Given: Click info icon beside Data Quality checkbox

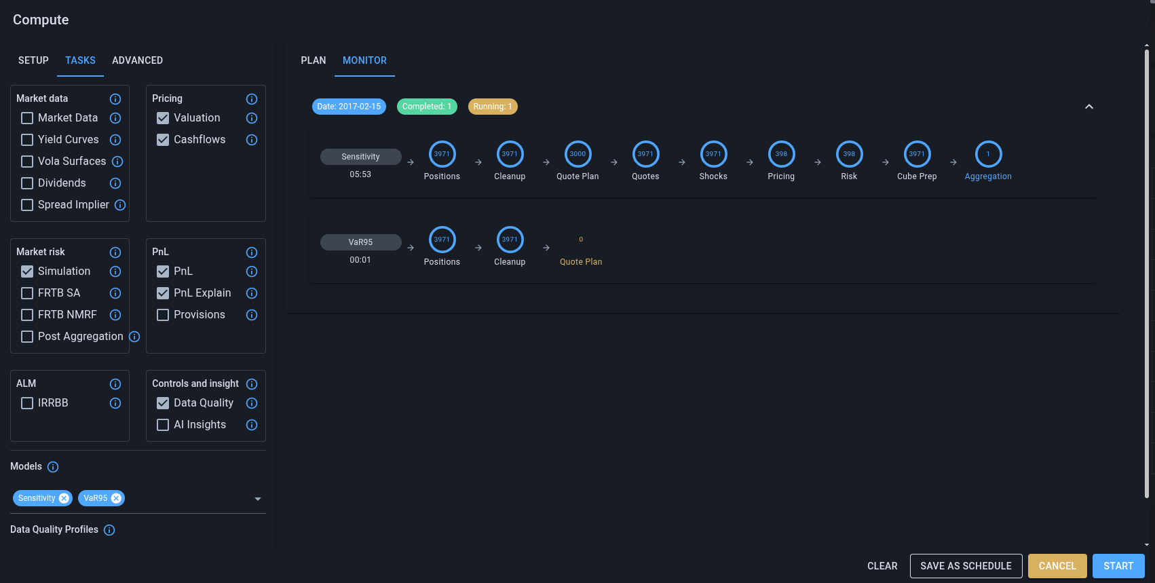Looking at the screenshot, I should coord(252,403).
